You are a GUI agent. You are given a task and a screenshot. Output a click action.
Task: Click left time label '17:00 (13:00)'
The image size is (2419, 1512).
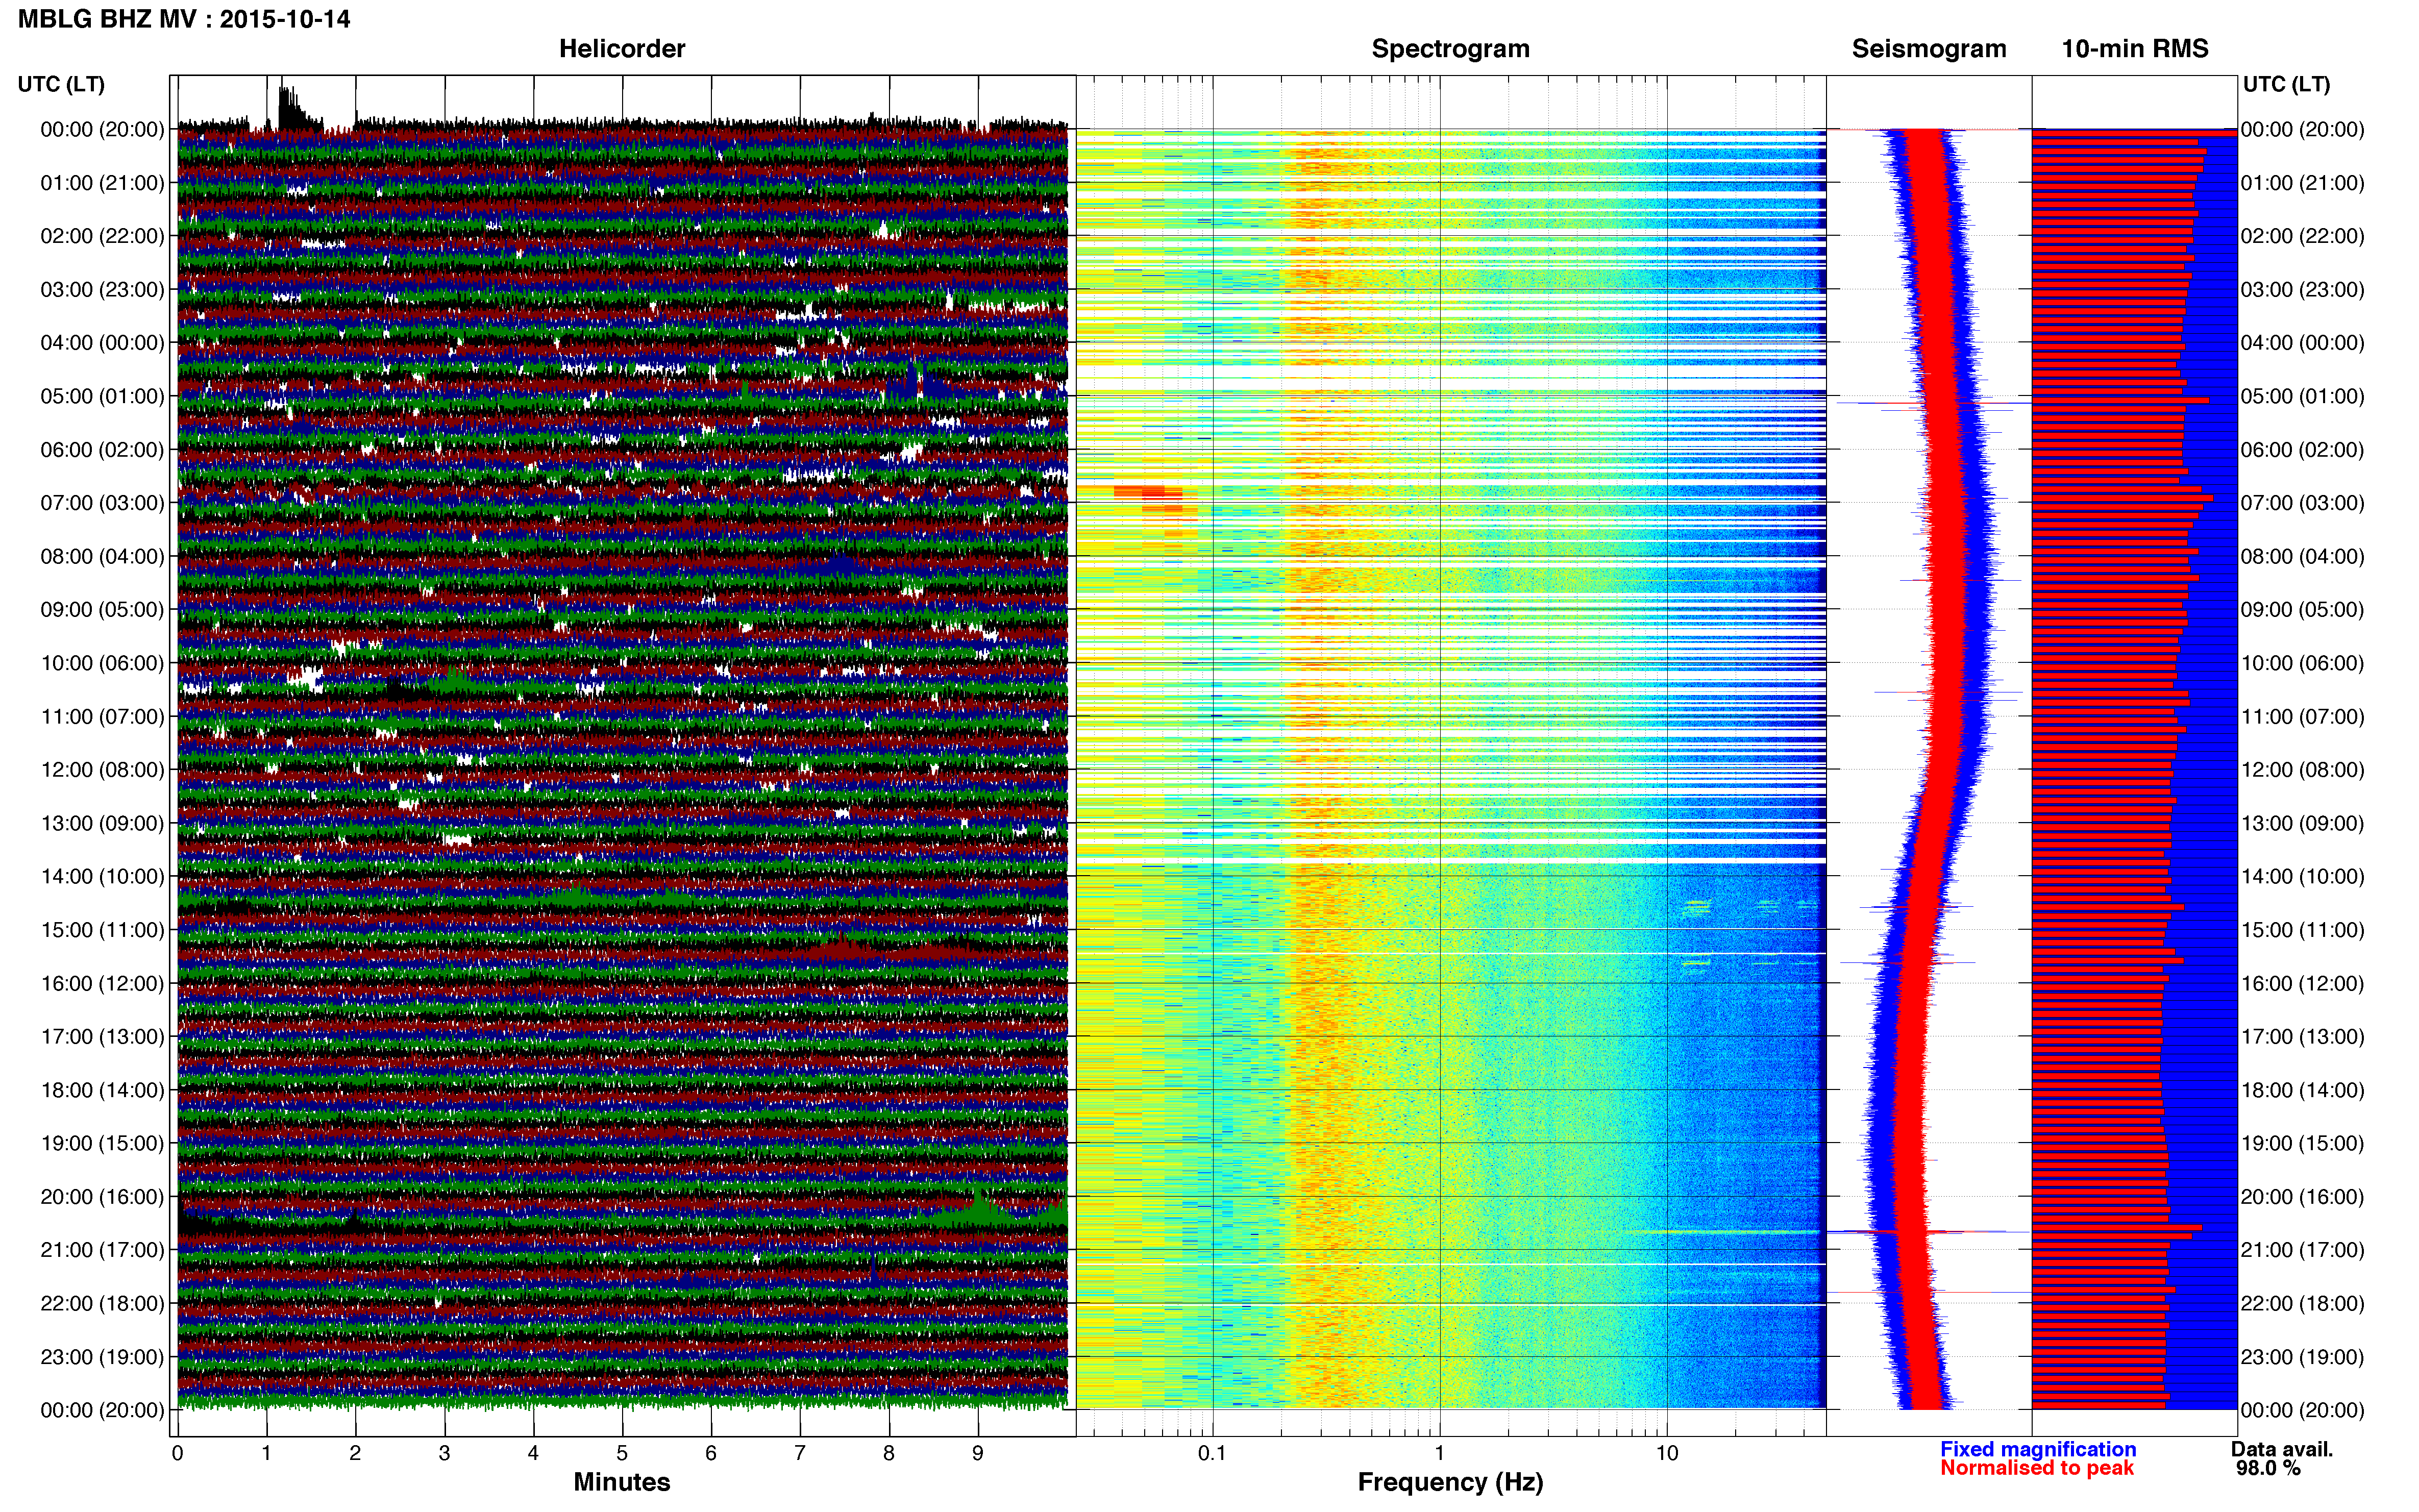coord(102,1037)
